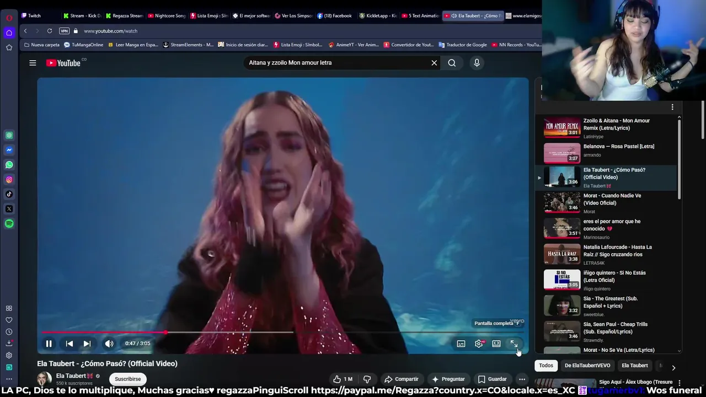Switch to theater mode

pos(496,344)
